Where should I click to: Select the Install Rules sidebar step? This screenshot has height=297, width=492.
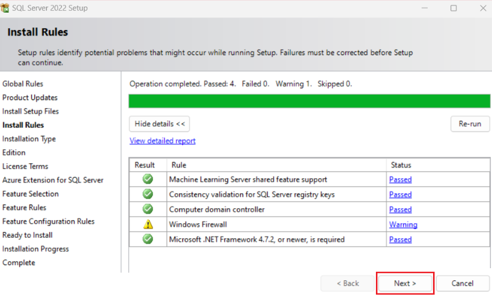pyautogui.click(x=23, y=125)
